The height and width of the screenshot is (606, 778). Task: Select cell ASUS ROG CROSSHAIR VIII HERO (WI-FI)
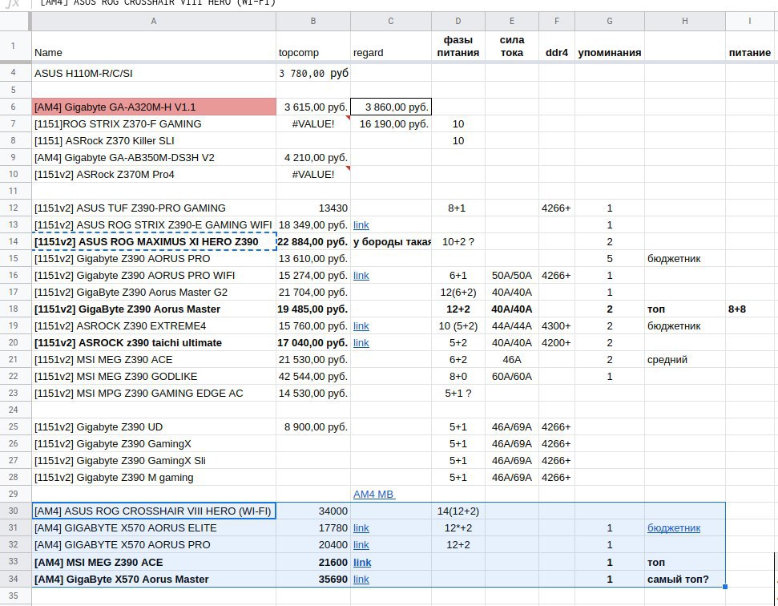[x=154, y=511]
